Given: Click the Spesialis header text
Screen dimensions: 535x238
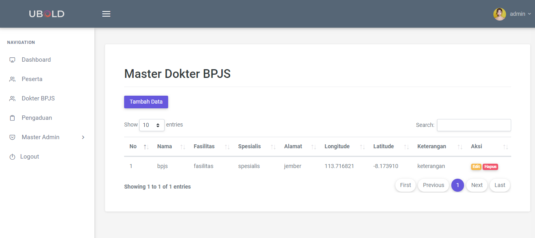Looking at the screenshot, I should coord(249,146).
